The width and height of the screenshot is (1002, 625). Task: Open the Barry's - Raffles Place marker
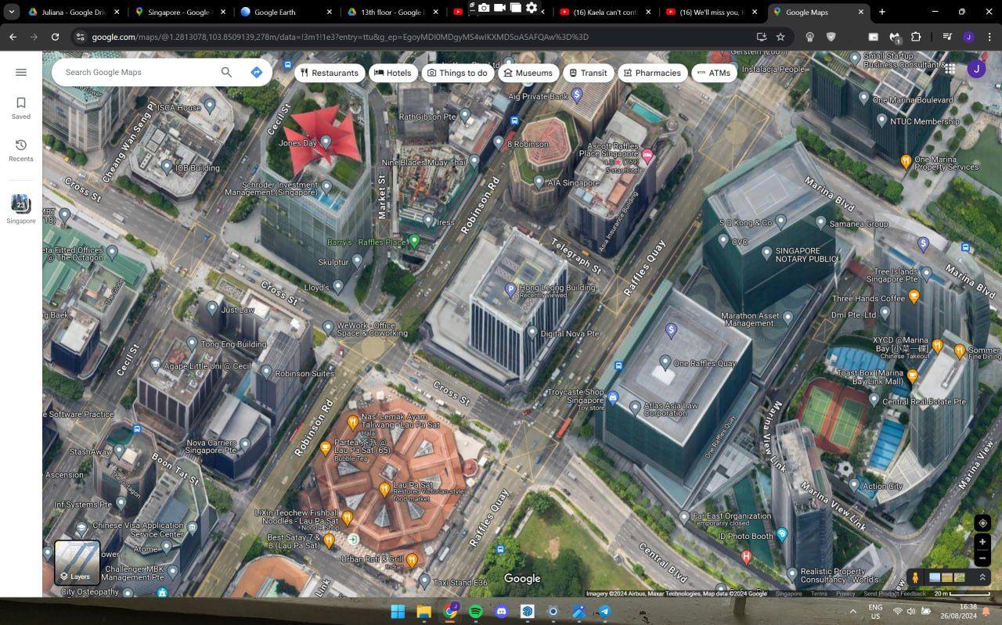(x=415, y=240)
